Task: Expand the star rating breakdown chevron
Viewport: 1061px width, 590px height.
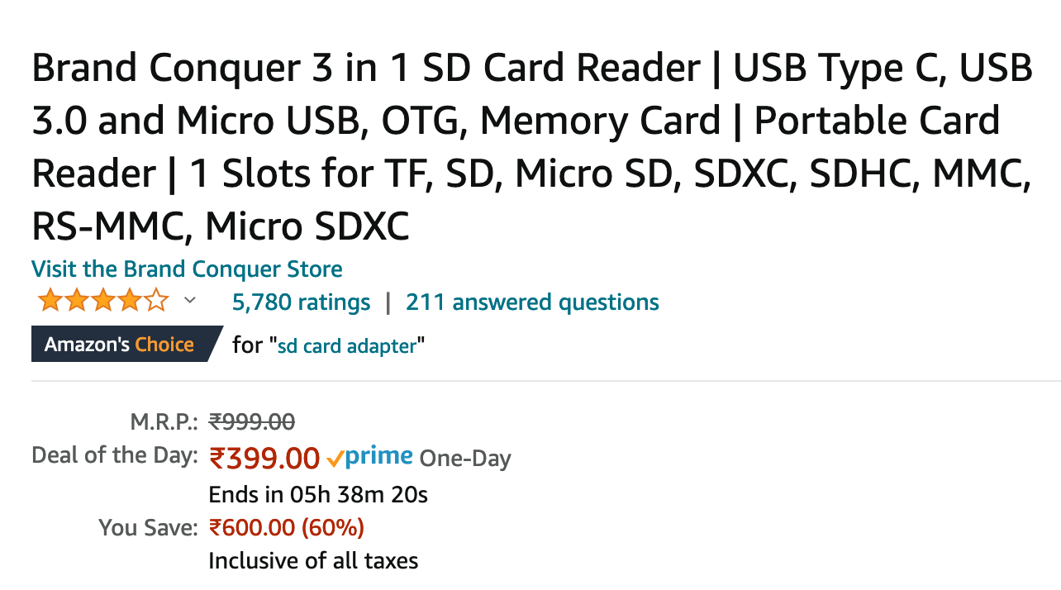Action: click(x=189, y=301)
